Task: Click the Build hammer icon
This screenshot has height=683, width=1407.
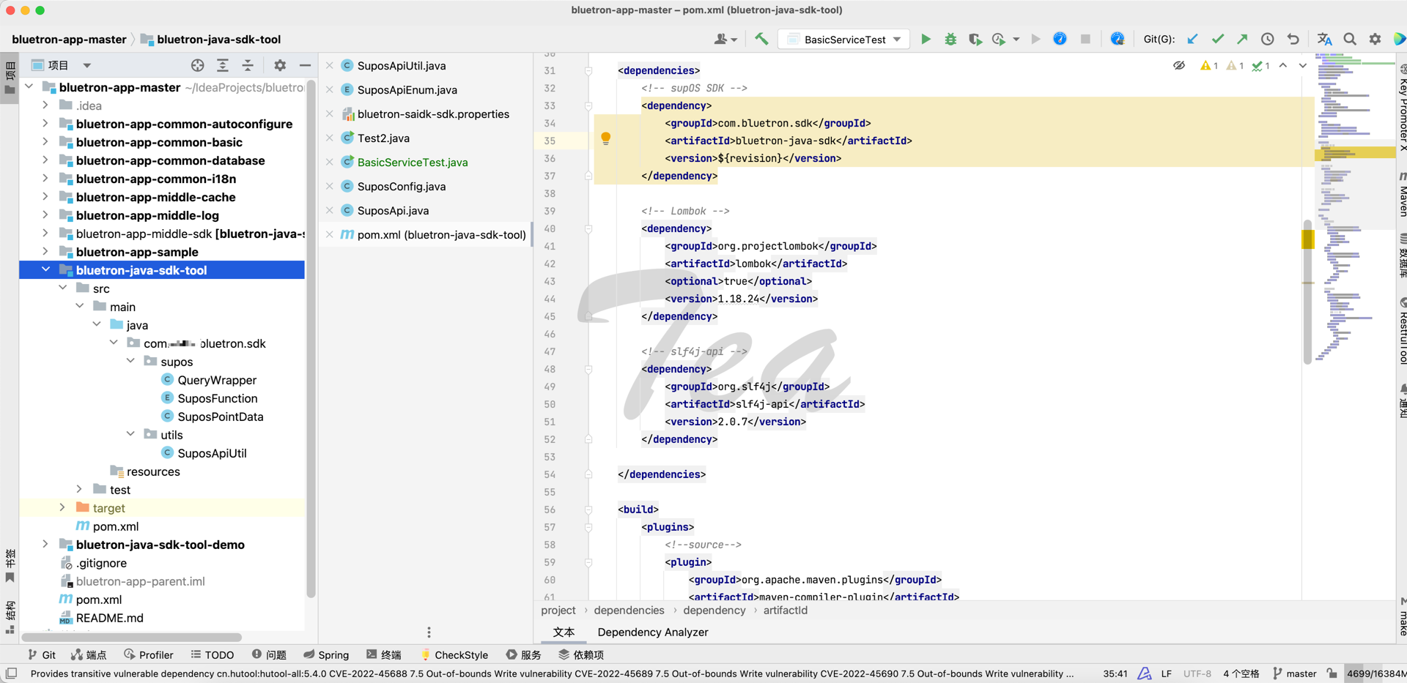Action: tap(761, 40)
